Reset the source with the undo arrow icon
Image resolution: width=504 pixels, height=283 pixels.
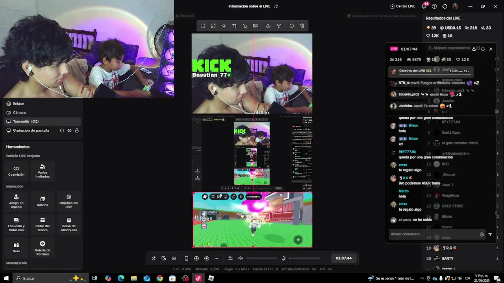(292, 26)
